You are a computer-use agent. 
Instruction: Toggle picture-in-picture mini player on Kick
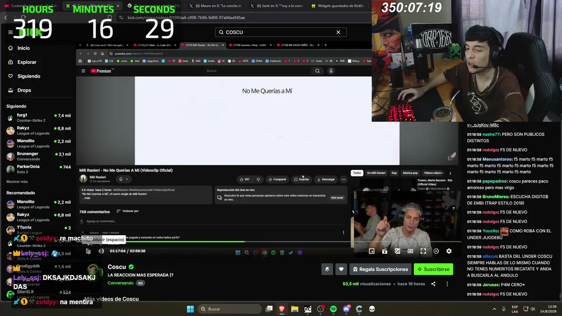tap(371, 251)
